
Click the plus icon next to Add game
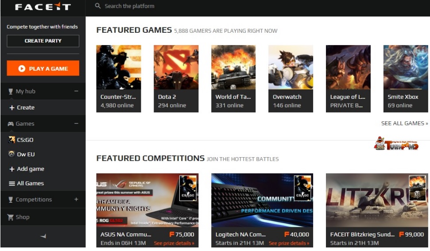12,169
